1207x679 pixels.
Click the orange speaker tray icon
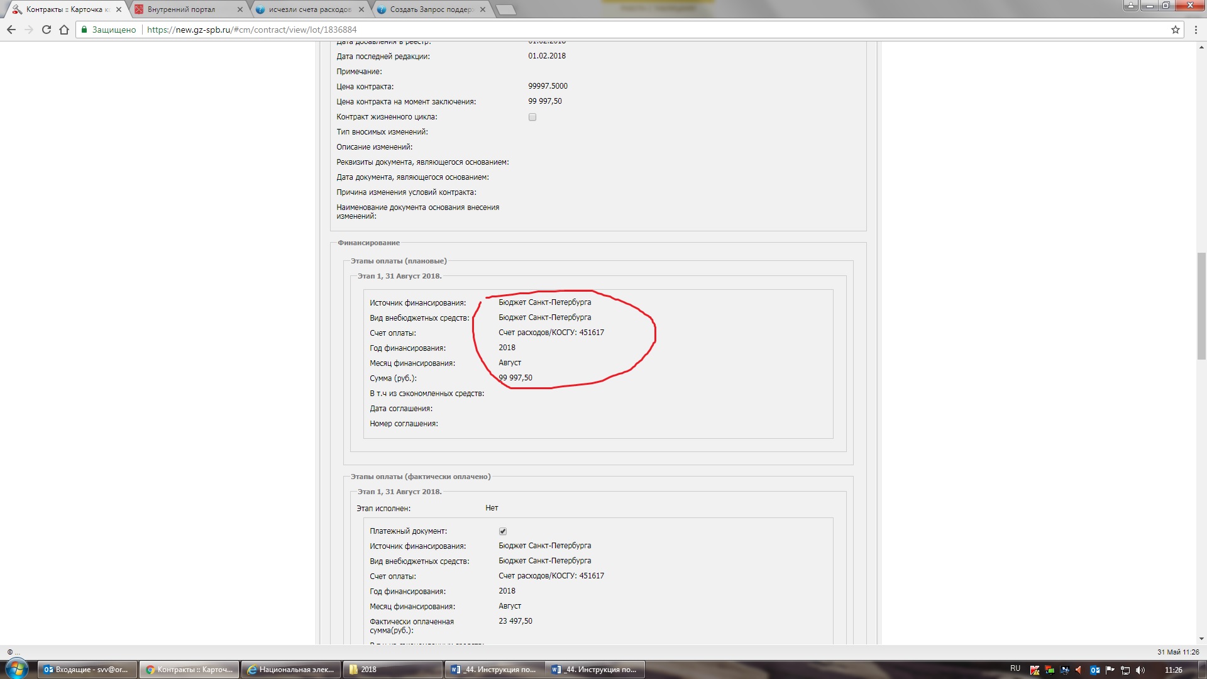coord(1079,670)
